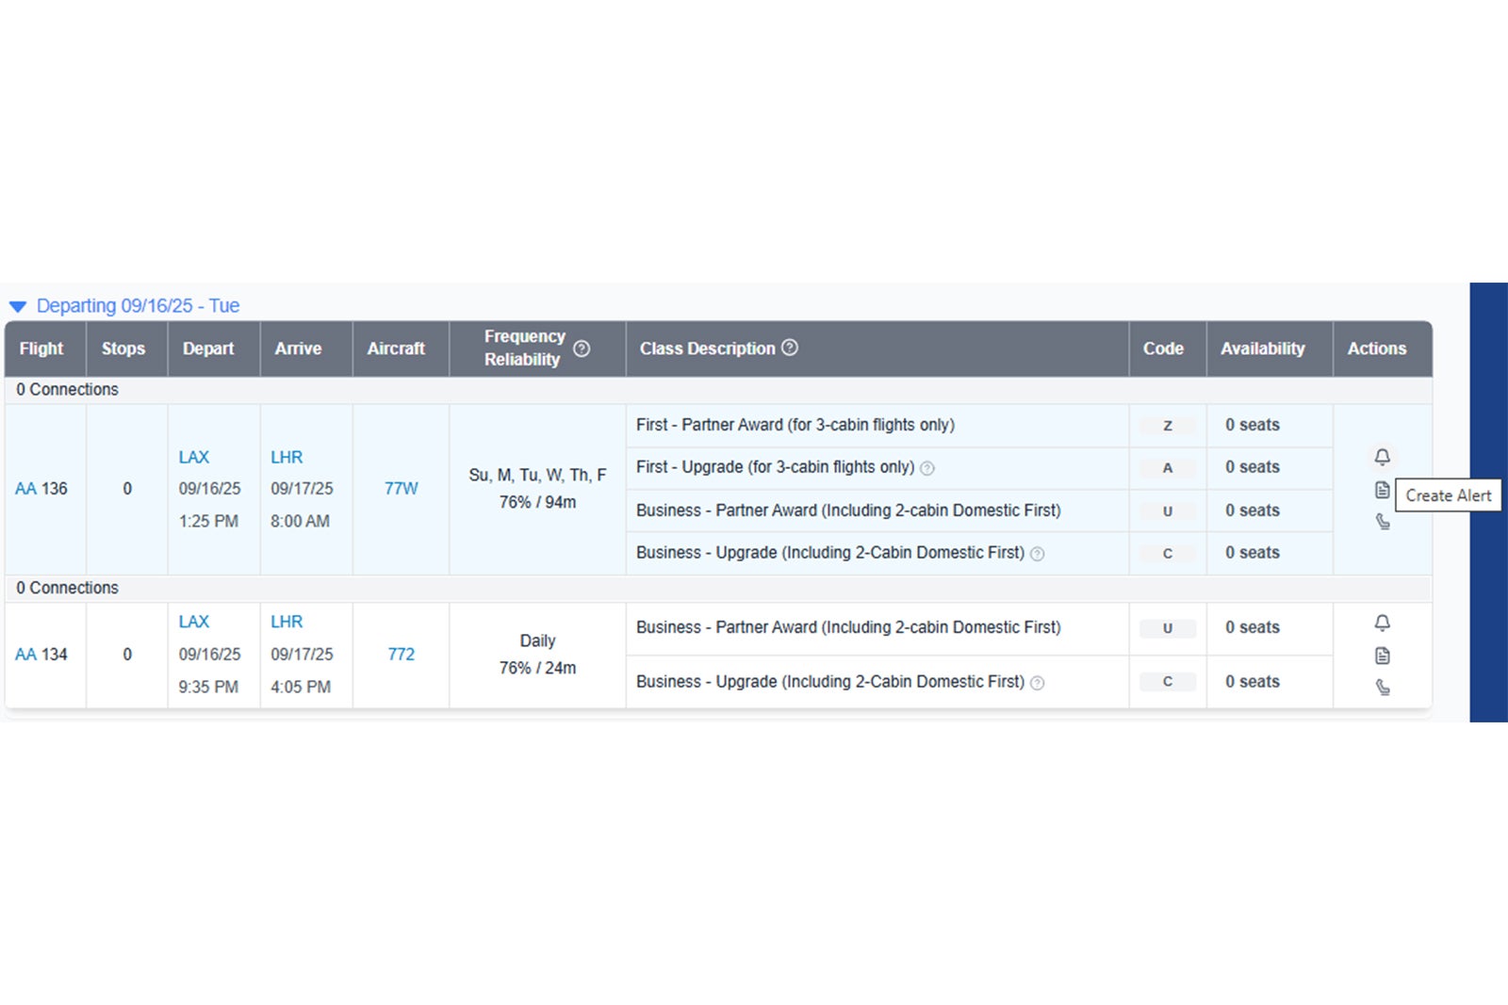Click the Z class code badge
Viewport: 1508px width, 1005px height.
(1167, 426)
